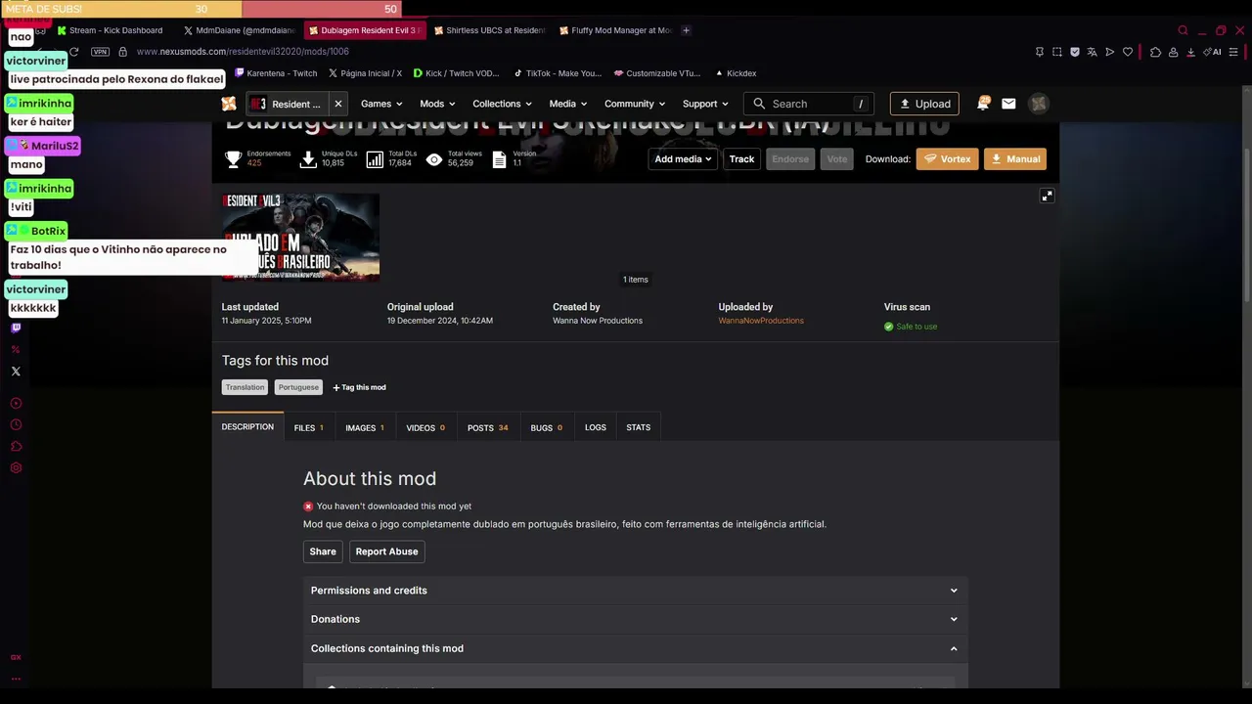Viewport: 1252px width, 704px height.
Task: Click the Upload button
Action: pyautogui.click(x=924, y=104)
